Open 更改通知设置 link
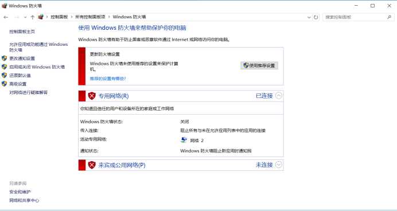397x211 pixels. click(22, 58)
